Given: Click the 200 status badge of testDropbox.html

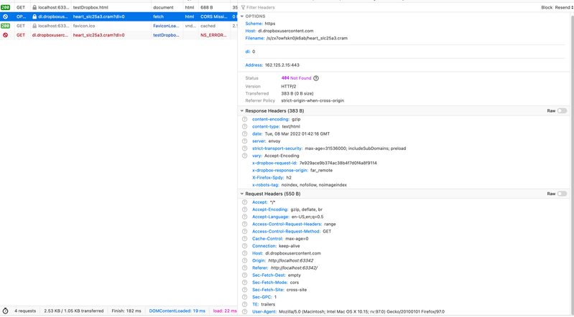Looking at the screenshot, I should point(5,7).
